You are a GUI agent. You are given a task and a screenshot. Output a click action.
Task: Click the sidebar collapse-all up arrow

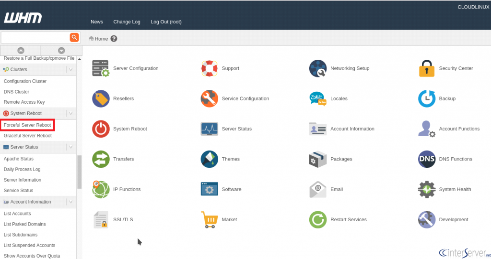[21, 51]
